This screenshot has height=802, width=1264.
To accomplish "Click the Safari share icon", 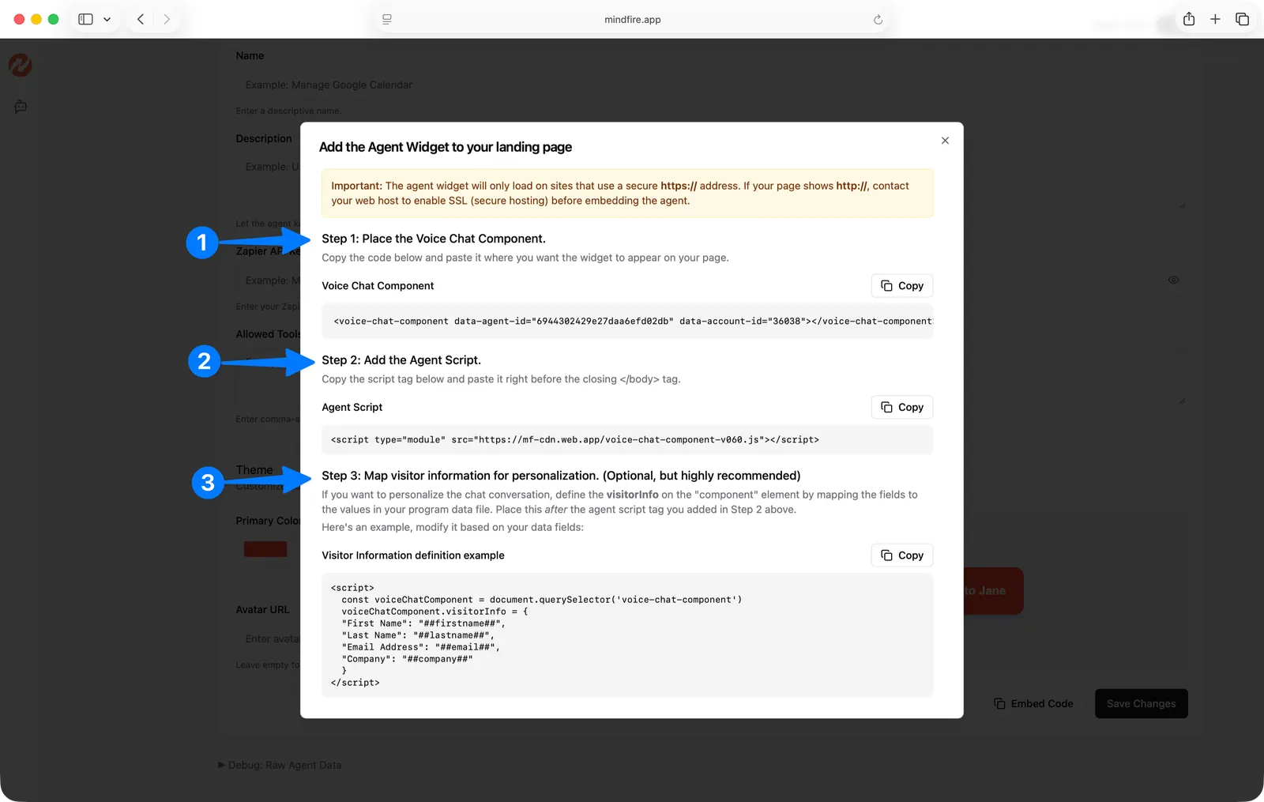I will pyautogui.click(x=1188, y=19).
